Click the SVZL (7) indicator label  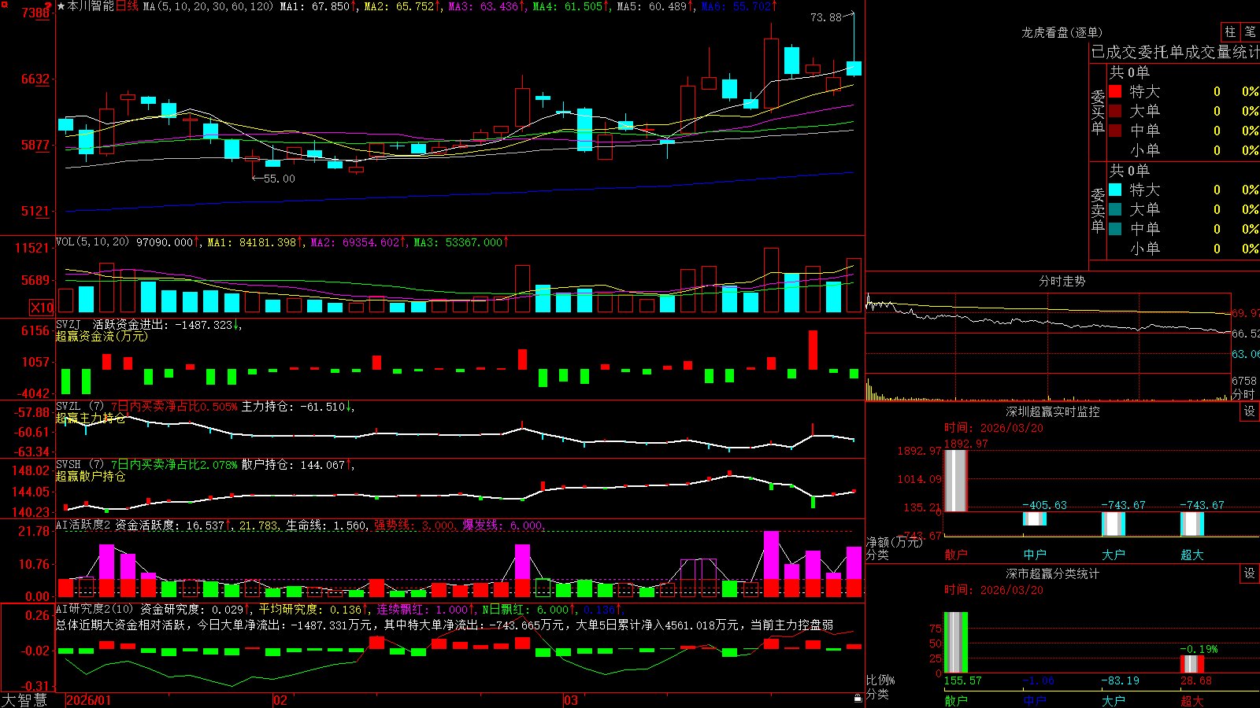[x=80, y=407]
